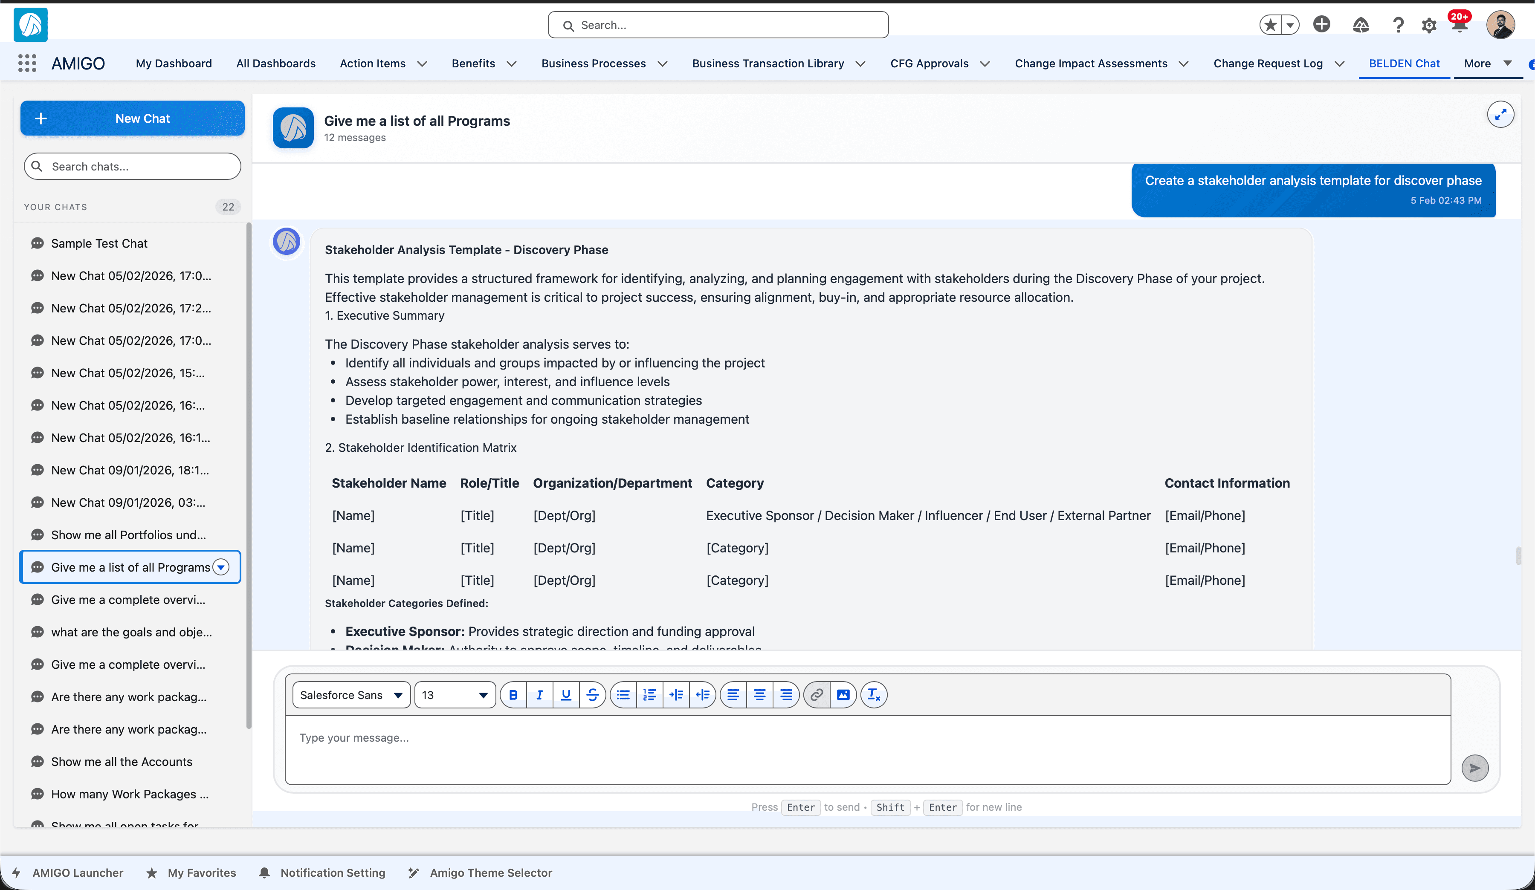The height and width of the screenshot is (890, 1535).
Task: Open the Benefits tab
Action: [473, 64]
